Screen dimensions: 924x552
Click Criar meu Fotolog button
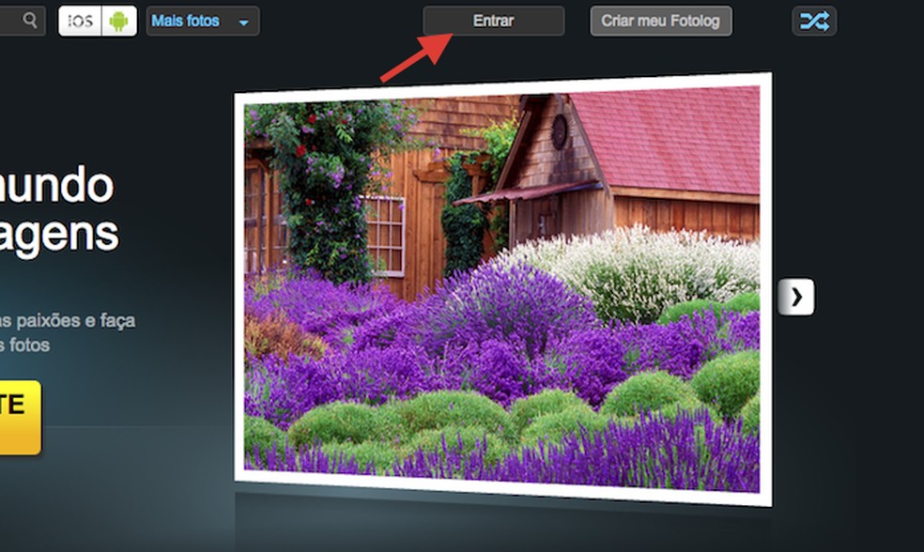(x=661, y=22)
